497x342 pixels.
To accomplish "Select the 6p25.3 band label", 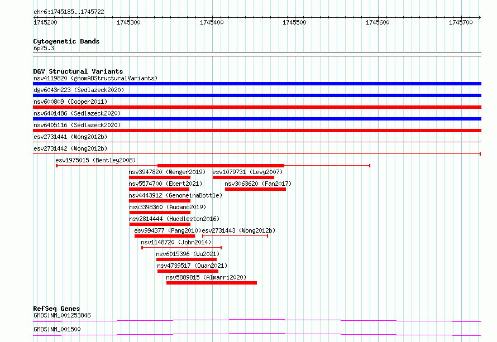I will point(44,48).
